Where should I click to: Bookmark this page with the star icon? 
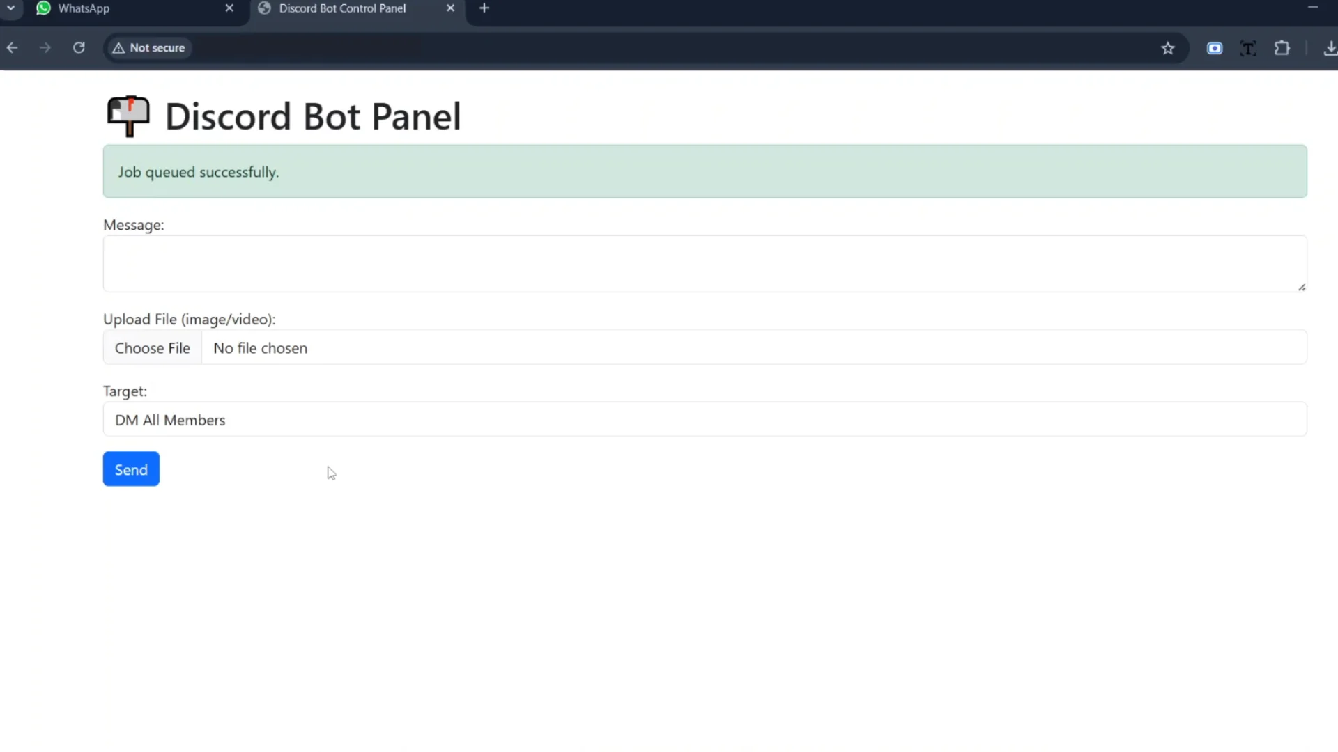click(1168, 48)
